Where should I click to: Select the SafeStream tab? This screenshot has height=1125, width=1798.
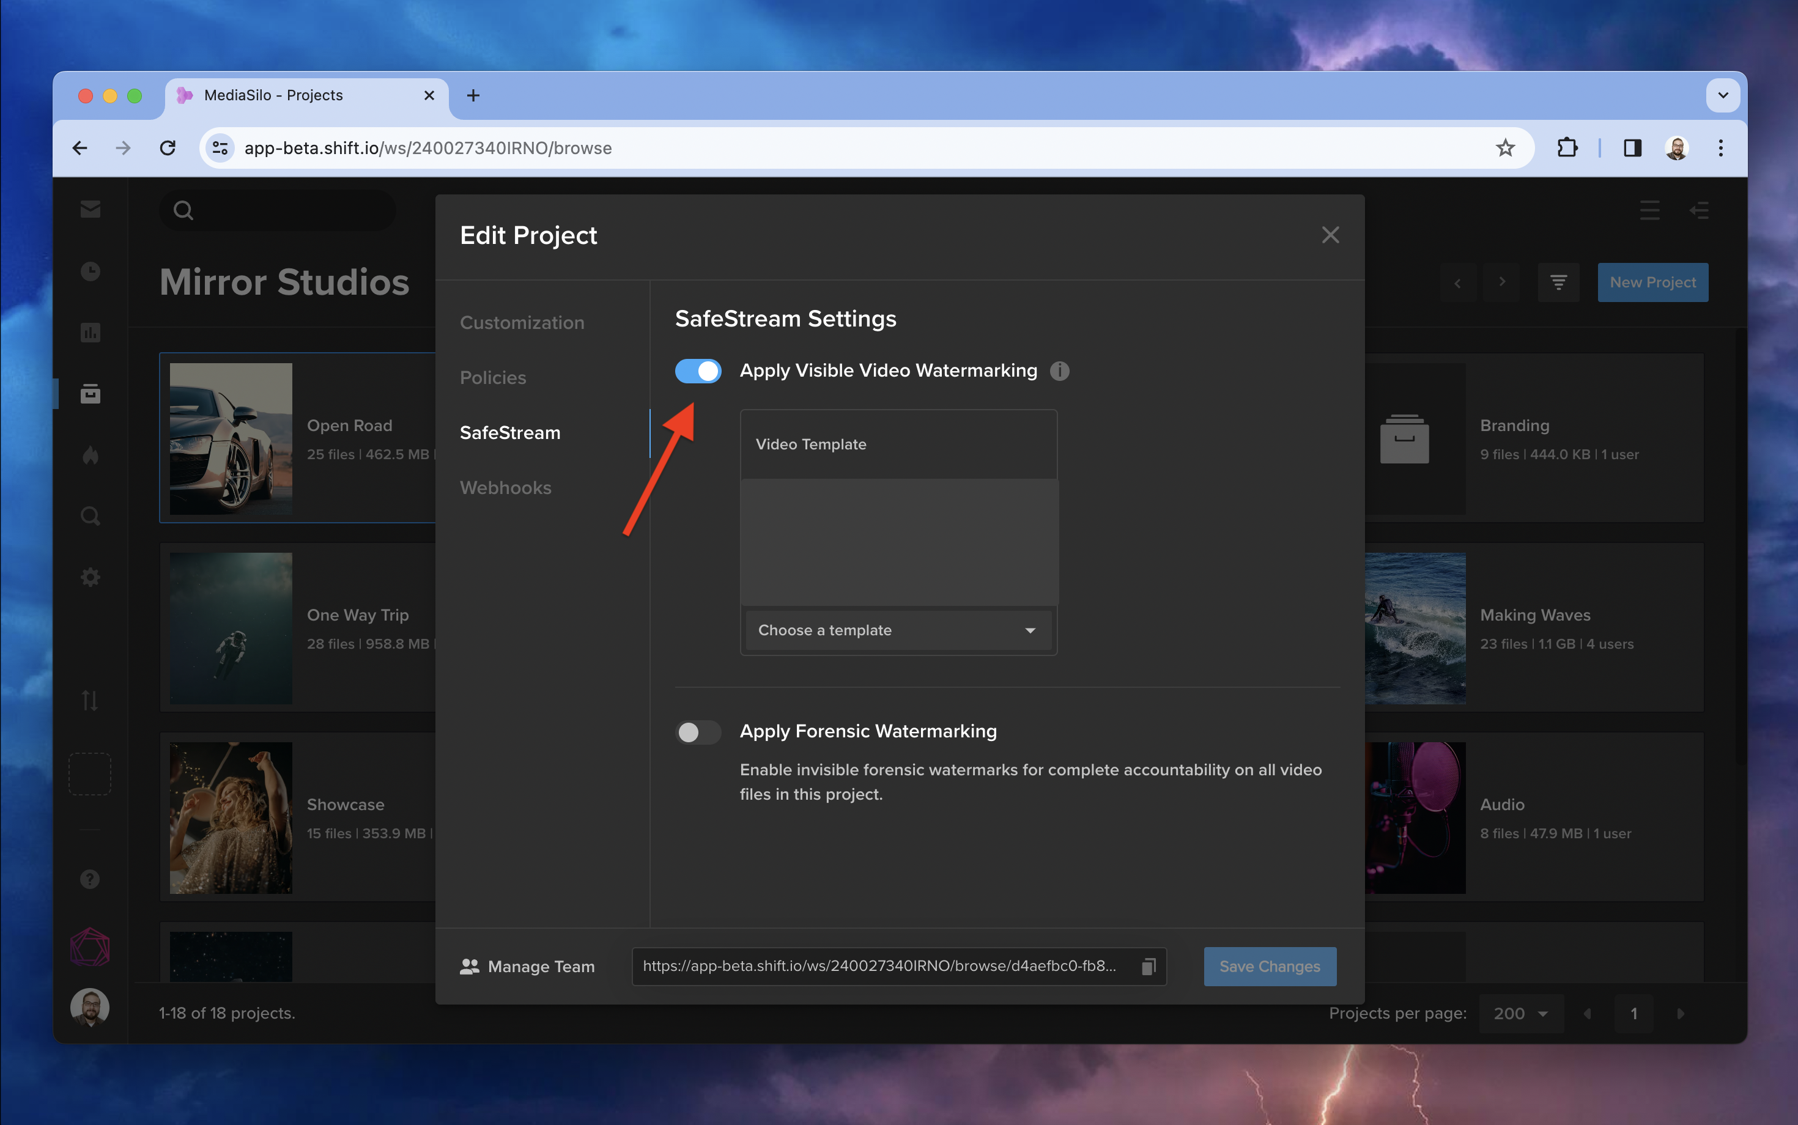click(510, 433)
